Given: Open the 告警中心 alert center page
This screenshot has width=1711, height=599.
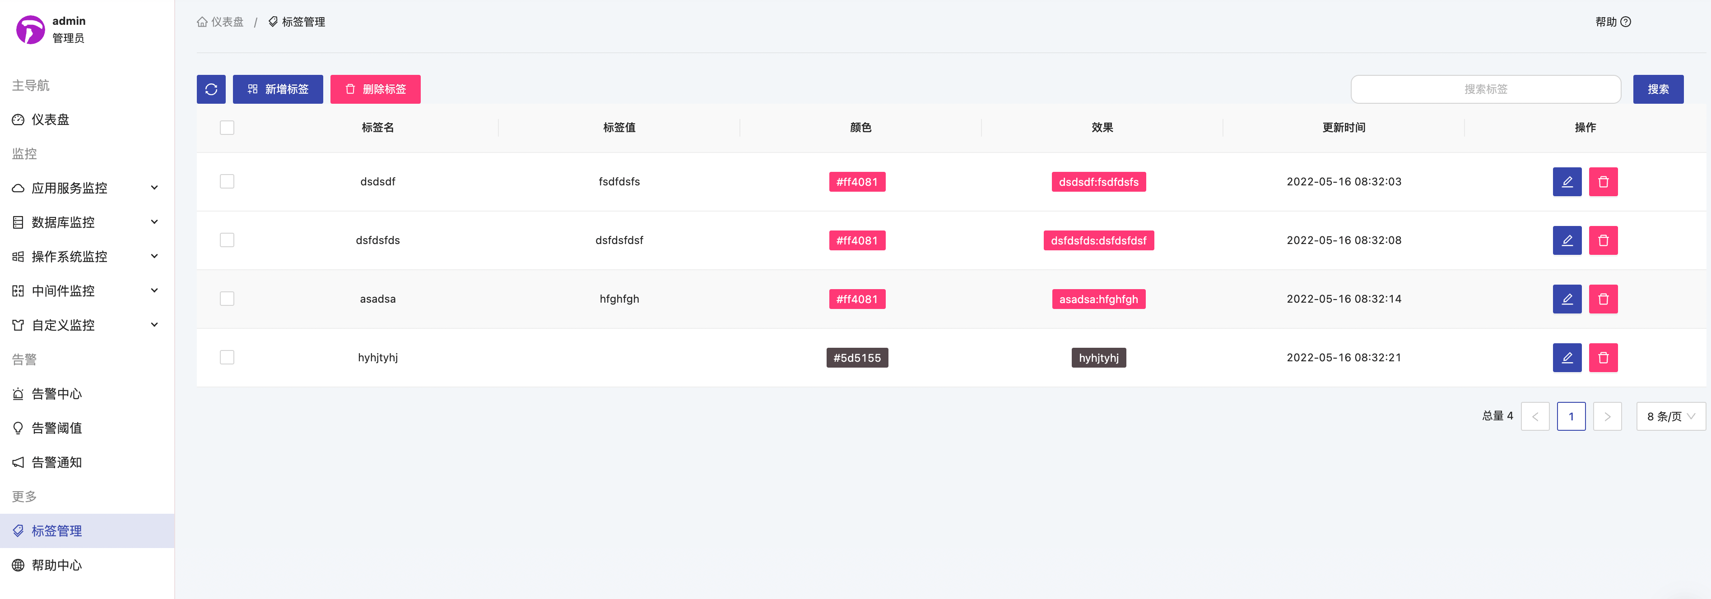Looking at the screenshot, I should (x=56, y=393).
